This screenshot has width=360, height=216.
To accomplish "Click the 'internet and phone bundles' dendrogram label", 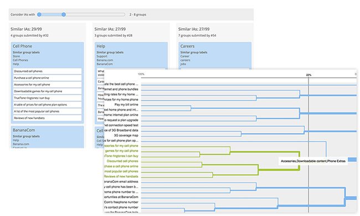I will pos(121,89).
